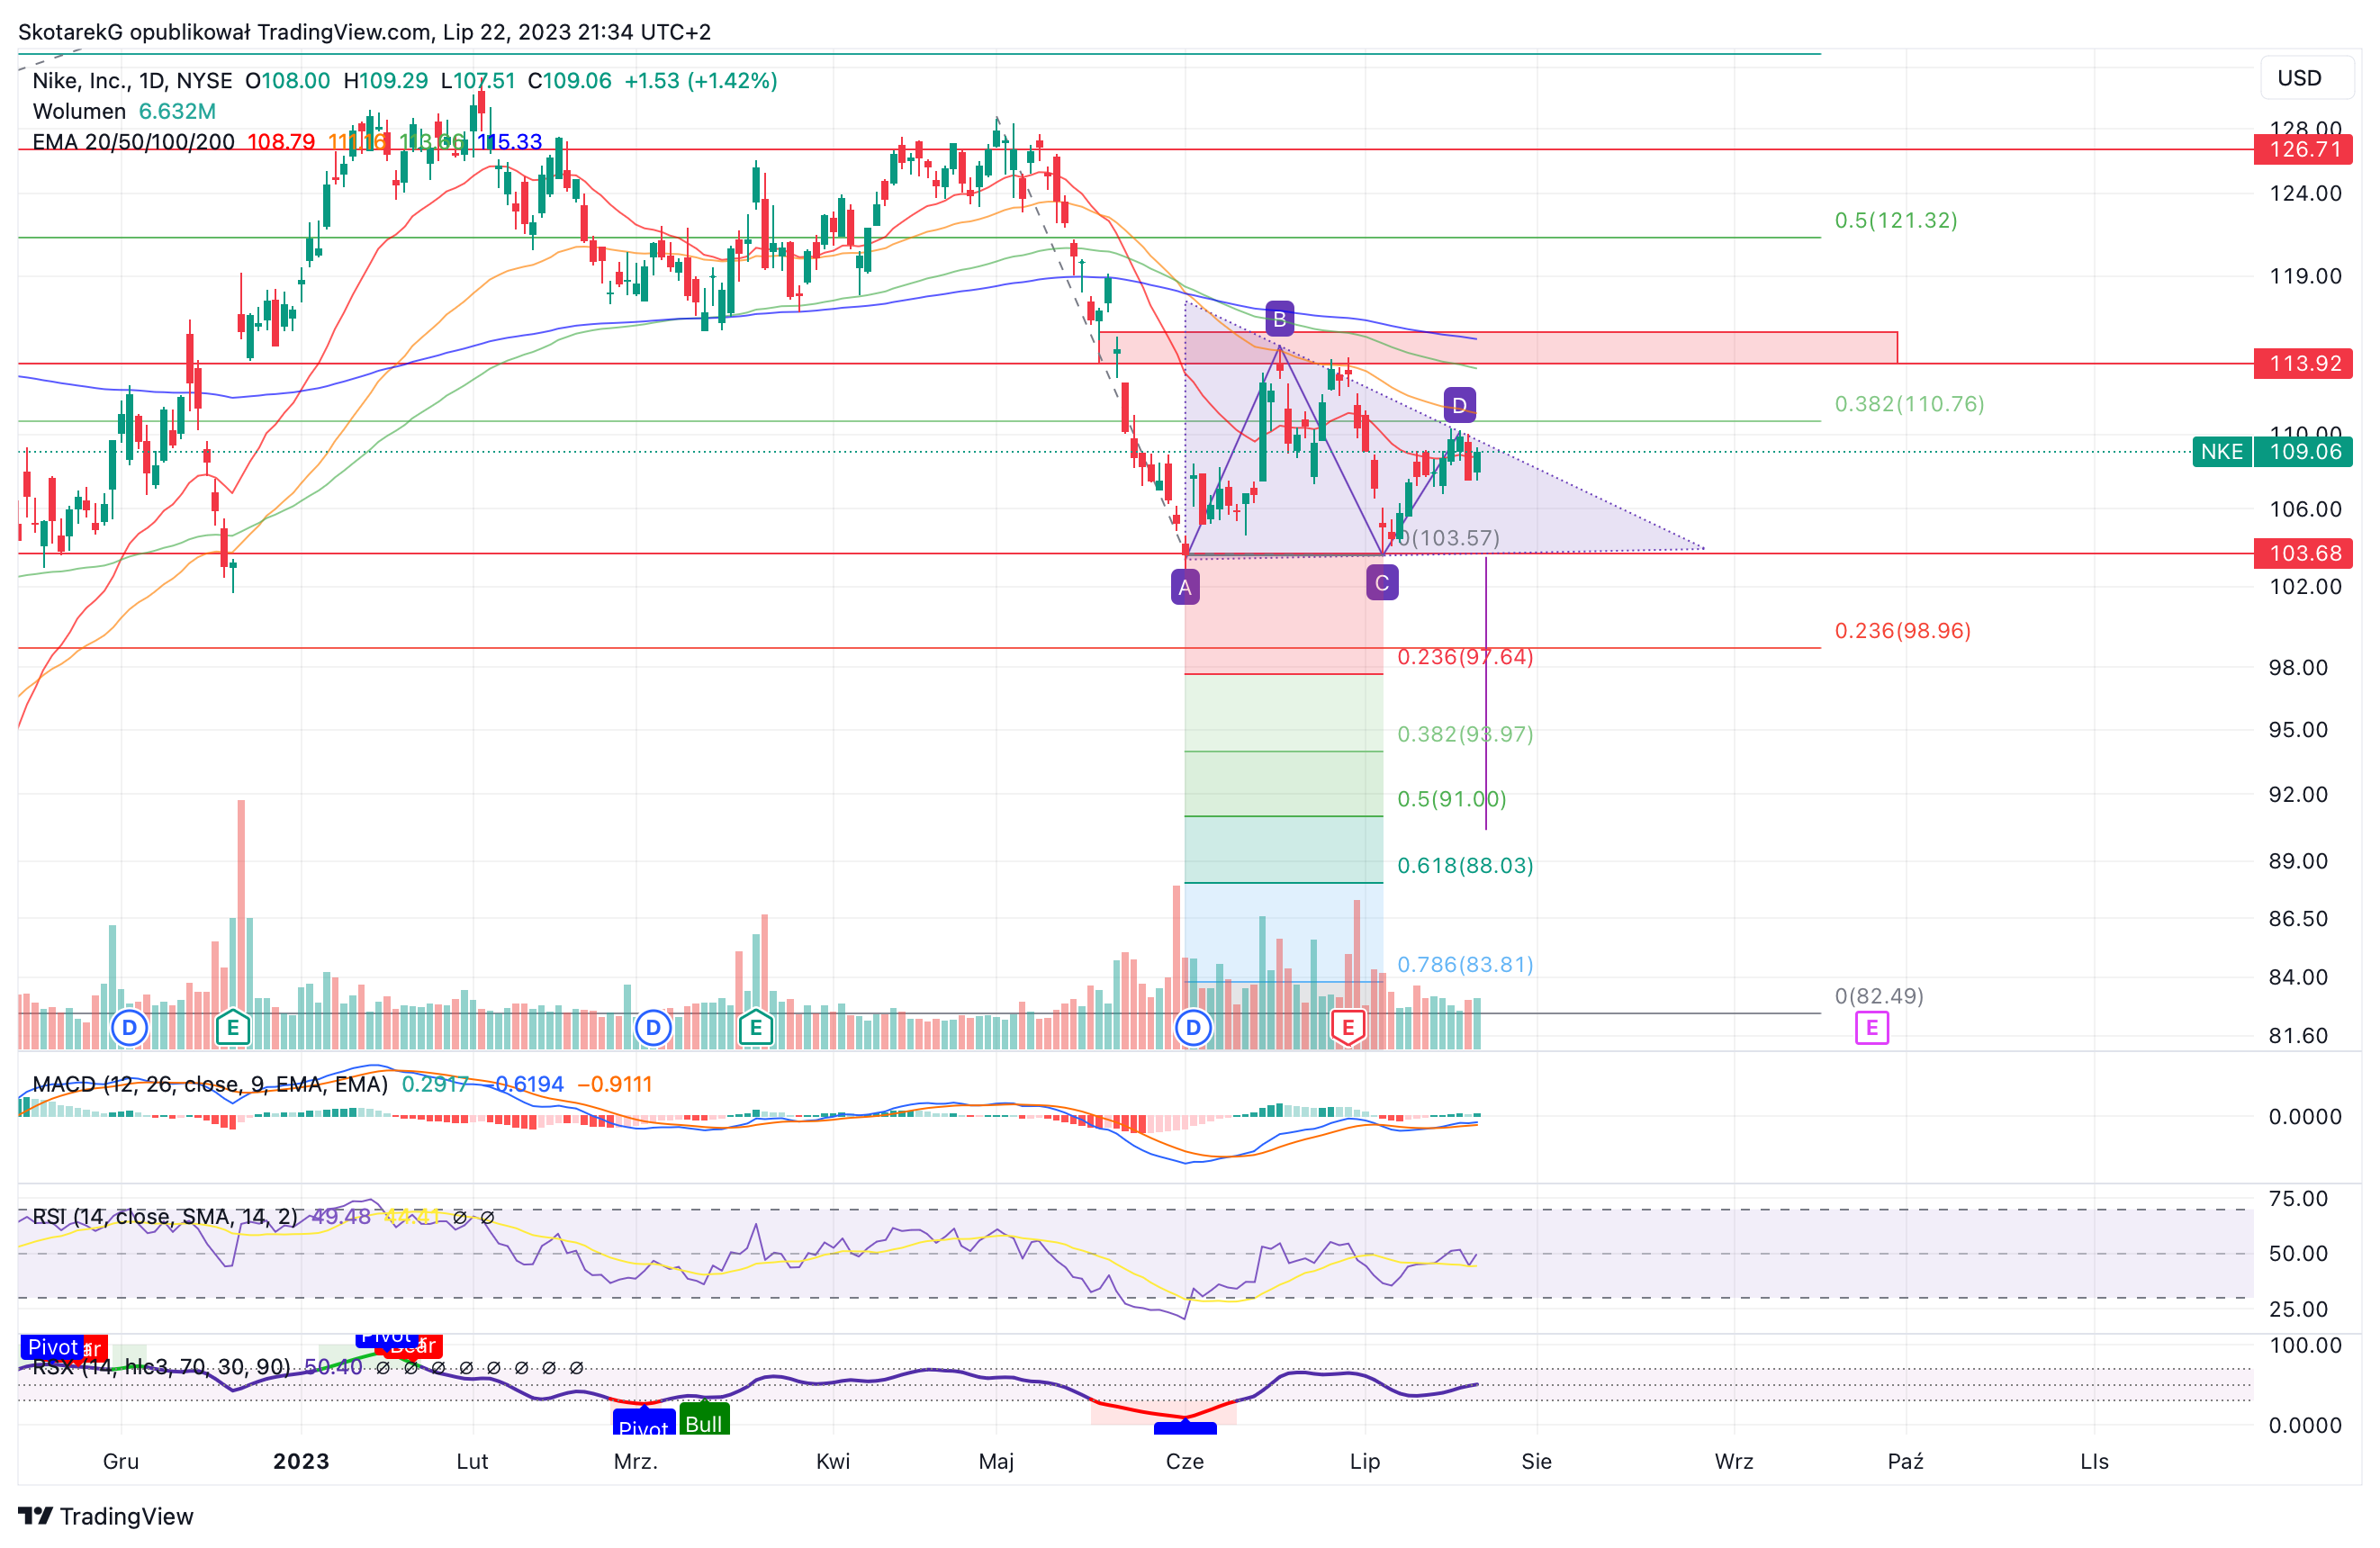Image resolution: width=2380 pixels, height=1548 pixels.
Task: Click the purple upcoming earnings marker E
Action: tap(1872, 1027)
